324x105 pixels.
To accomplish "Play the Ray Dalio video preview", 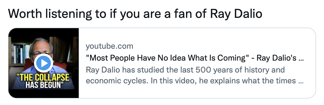I will (44, 63).
